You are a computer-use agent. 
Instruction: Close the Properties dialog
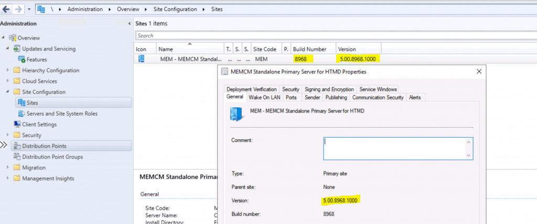click(479, 72)
